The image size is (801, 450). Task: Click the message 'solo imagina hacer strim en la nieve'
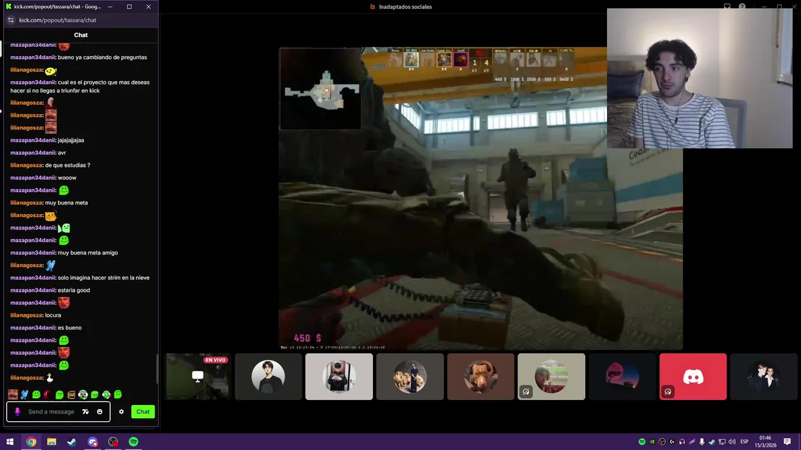[103, 277]
